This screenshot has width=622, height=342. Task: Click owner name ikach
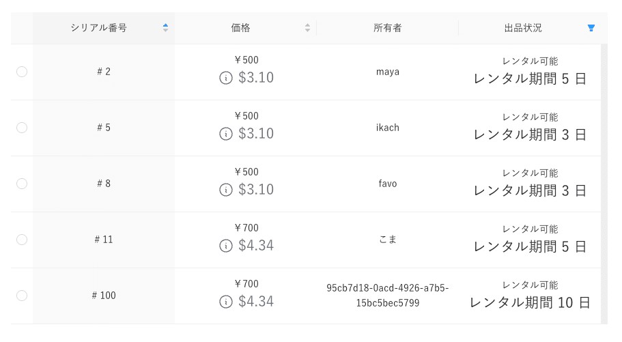388,128
